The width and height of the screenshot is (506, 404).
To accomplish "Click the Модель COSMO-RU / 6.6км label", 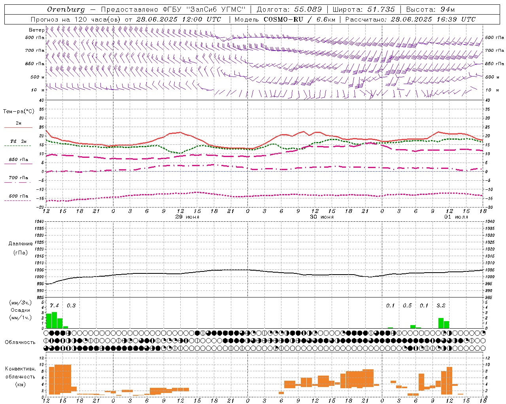I will (x=285, y=19).
